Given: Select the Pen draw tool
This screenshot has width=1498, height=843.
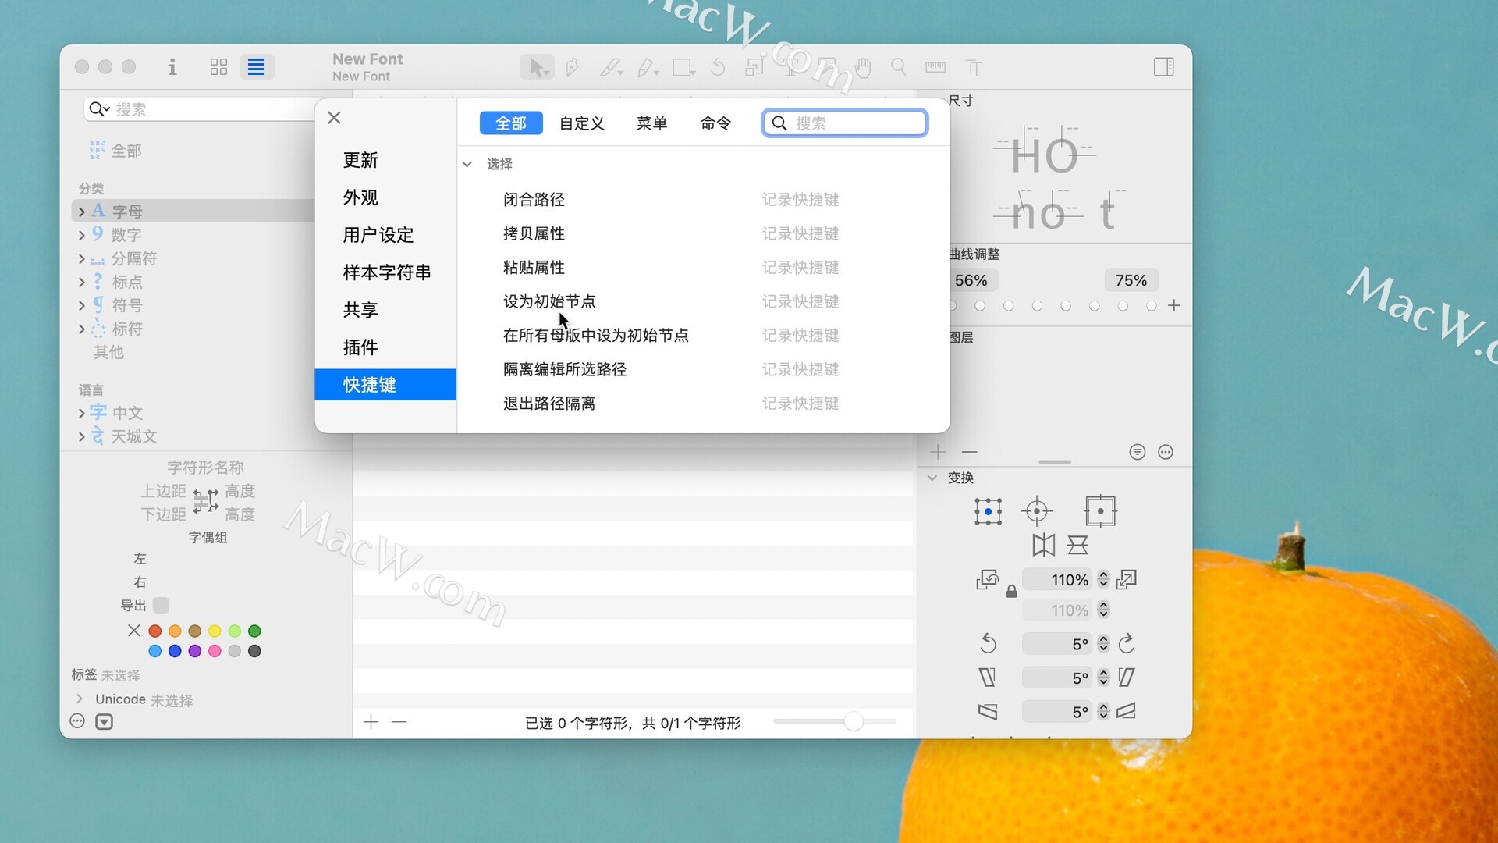Looking at the screenshot, I should pos(573,68).
